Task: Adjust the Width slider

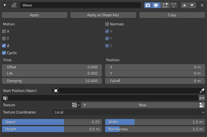Action: click(155, 122)
